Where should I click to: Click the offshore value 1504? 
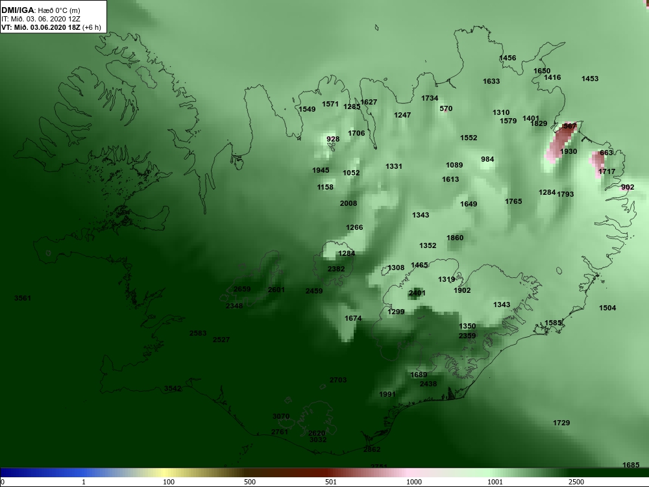[x=607, y=308]
